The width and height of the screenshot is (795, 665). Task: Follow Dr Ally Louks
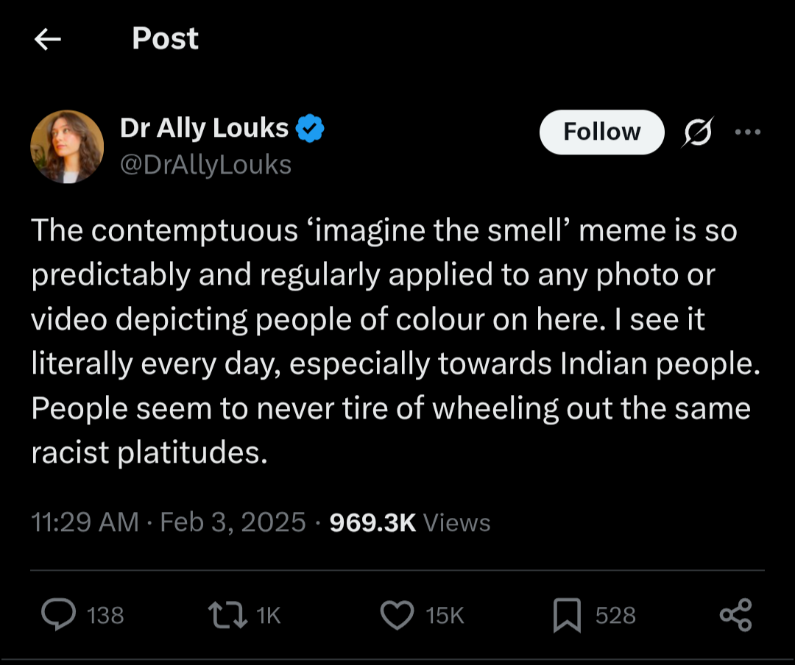tap(602, 132)
